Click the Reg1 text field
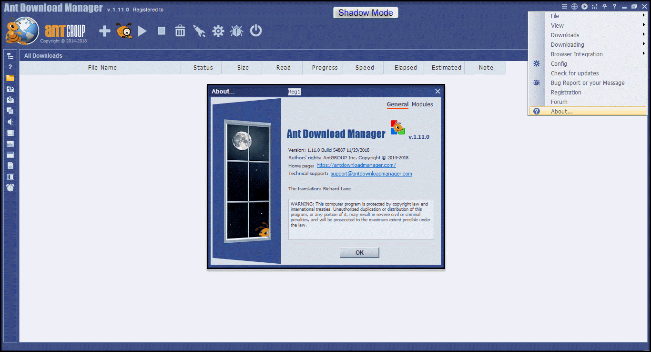 (x=295, y=92)
